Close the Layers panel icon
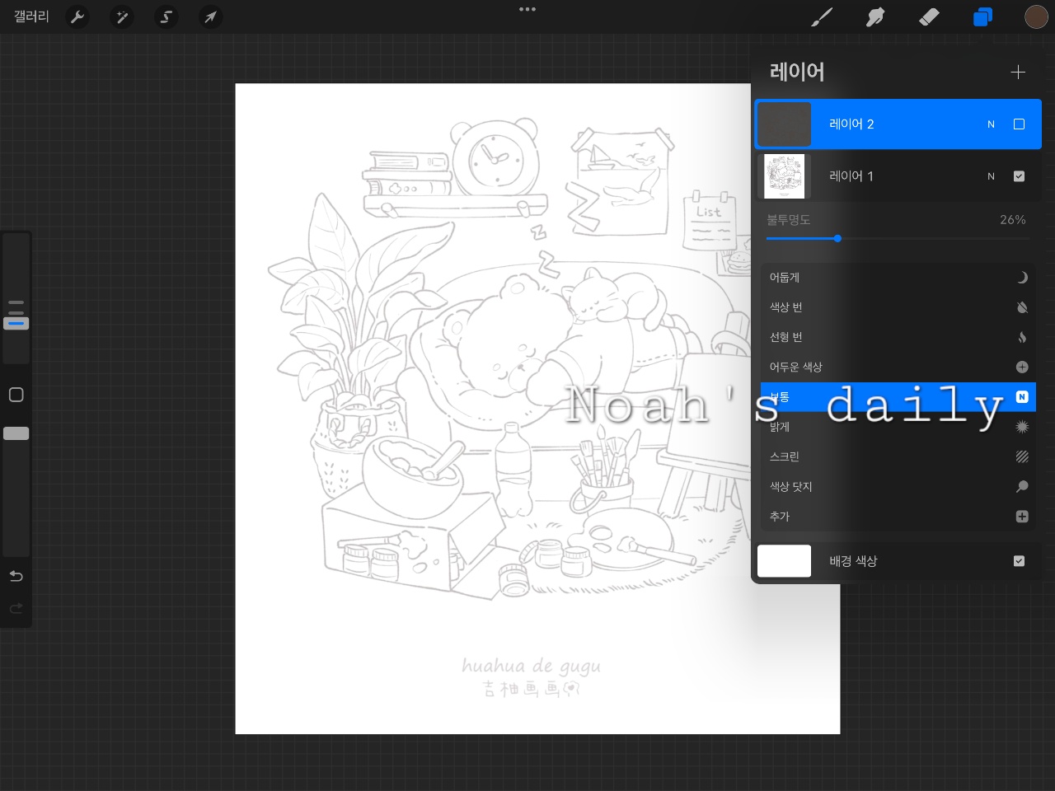This screenshot has width=1055, height=791. 982,16
